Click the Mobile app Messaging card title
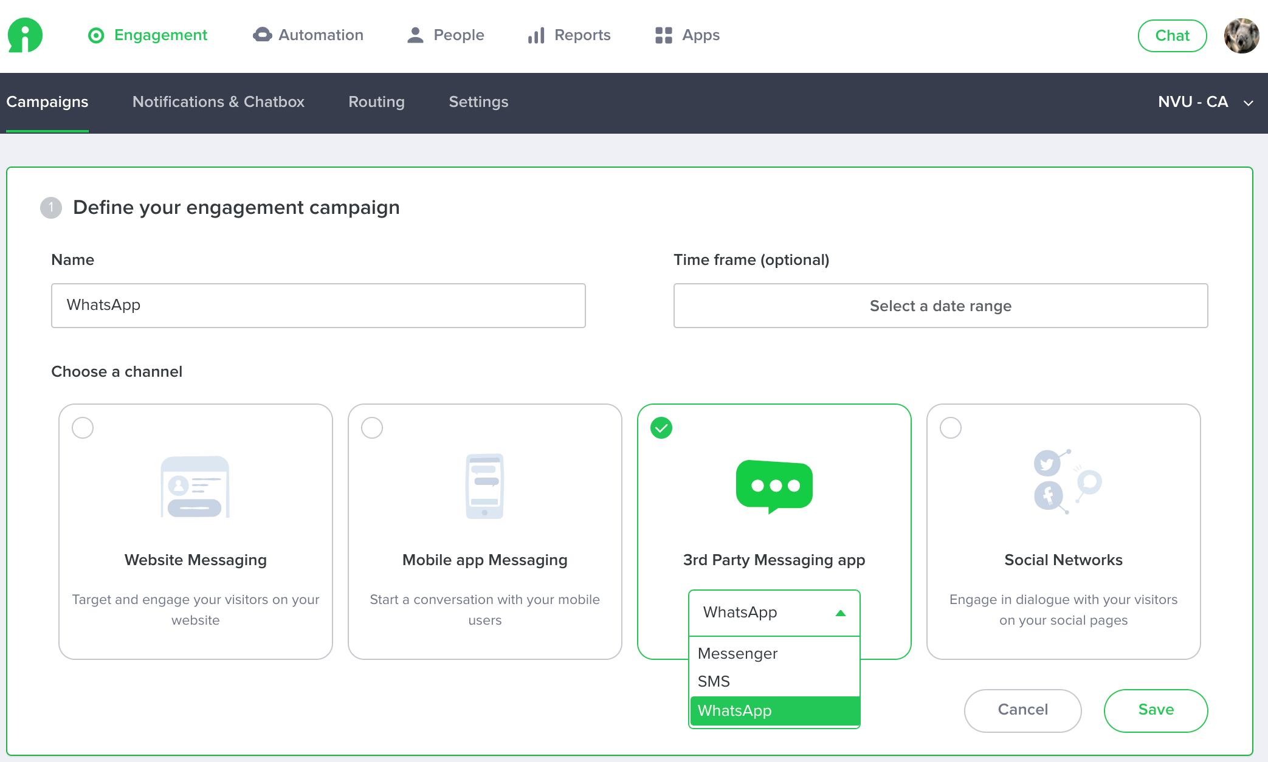The image size is (1268, 762). tap(484, 560)
